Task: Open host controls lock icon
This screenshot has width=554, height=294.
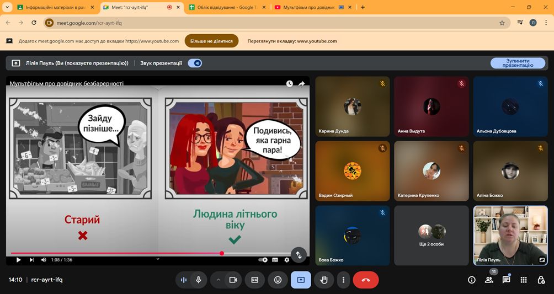Action: [541, 280]
